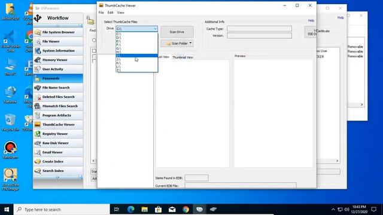
Task: Open System Information module
Action: (x=58, y=51)
